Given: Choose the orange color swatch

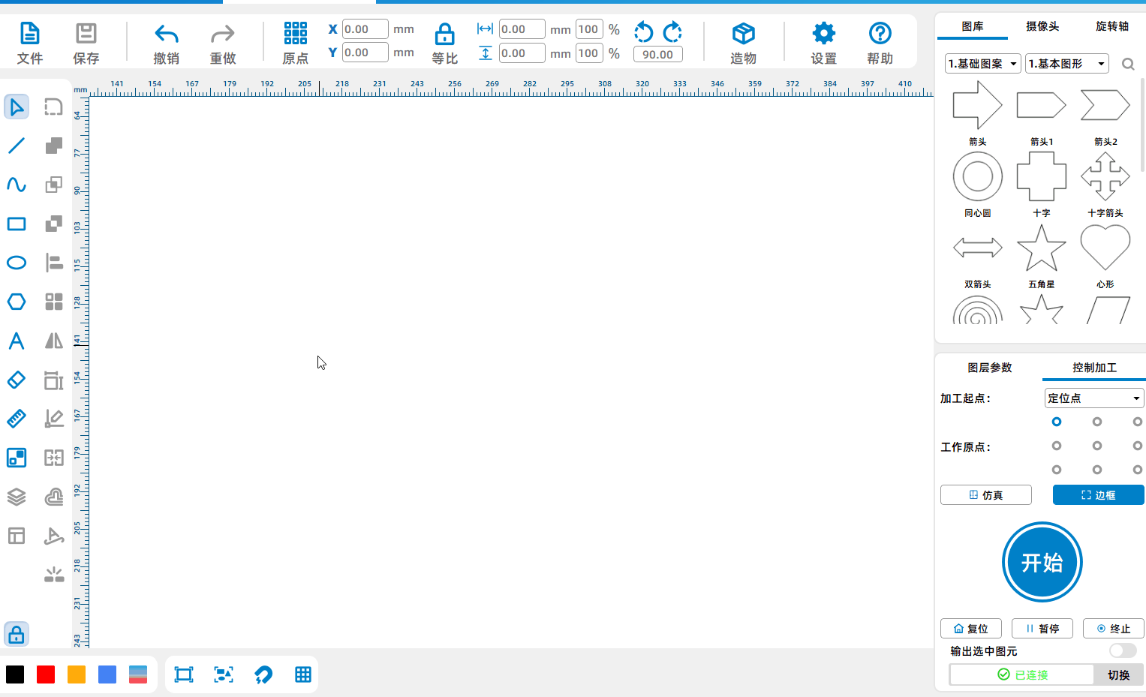Looking at the screenshot, I should (77, 674).
